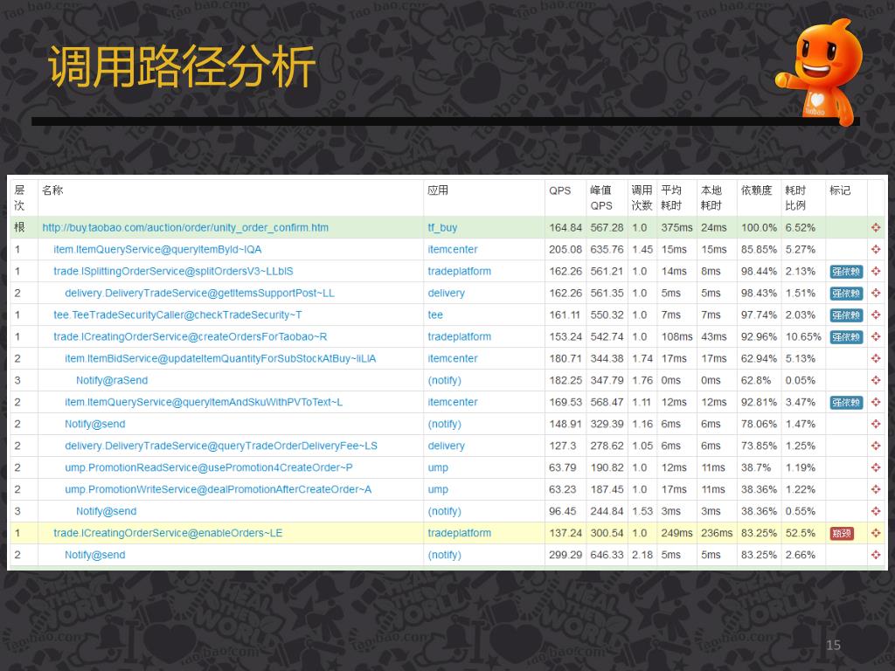The image size is (895, 671).
Task: Click target icon for queryTradeOrderDeliveryFee row
Action: point(876,446)
